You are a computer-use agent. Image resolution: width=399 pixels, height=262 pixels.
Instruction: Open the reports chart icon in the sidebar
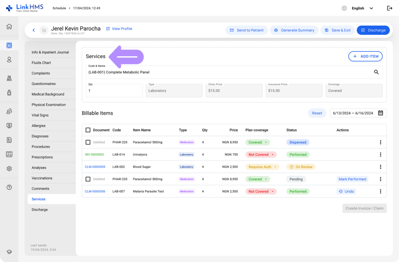click(x=9, y=154)
